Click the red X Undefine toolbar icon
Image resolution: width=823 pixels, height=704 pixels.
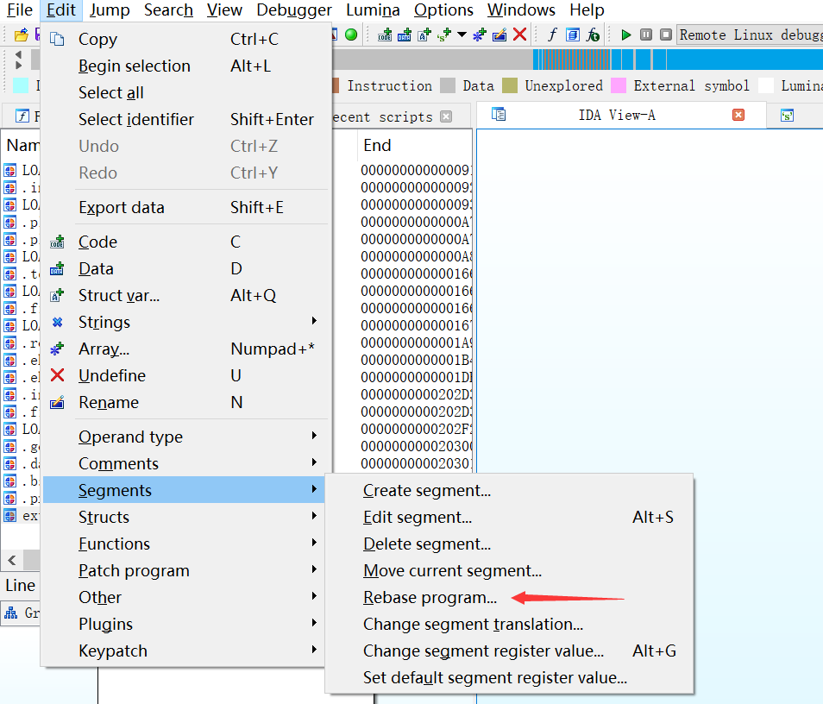click(x=519, y=35)
